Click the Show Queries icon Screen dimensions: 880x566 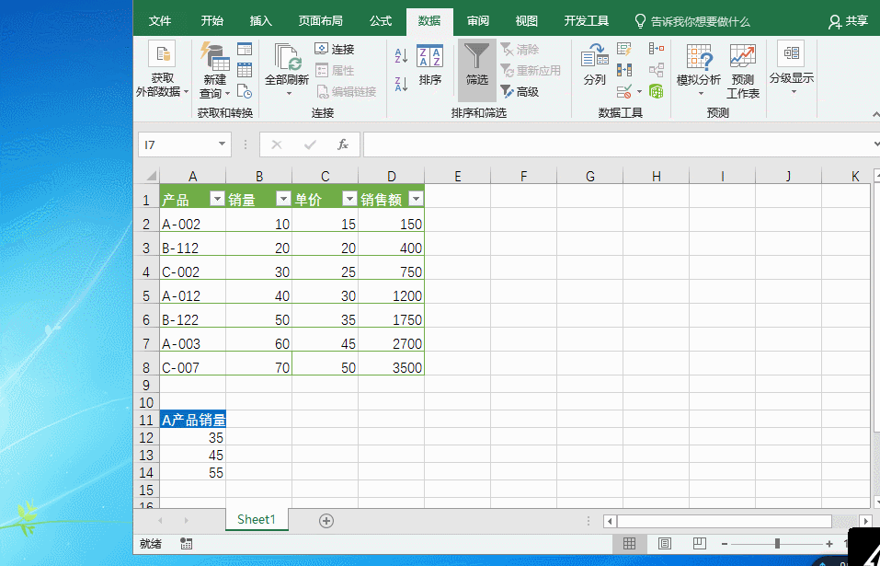(x=244, y=49)
